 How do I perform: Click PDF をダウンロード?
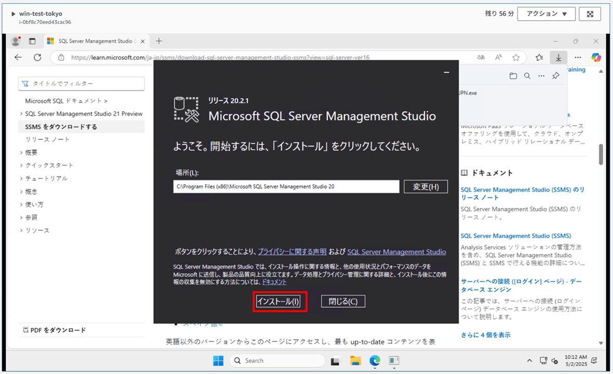point(55,330)
